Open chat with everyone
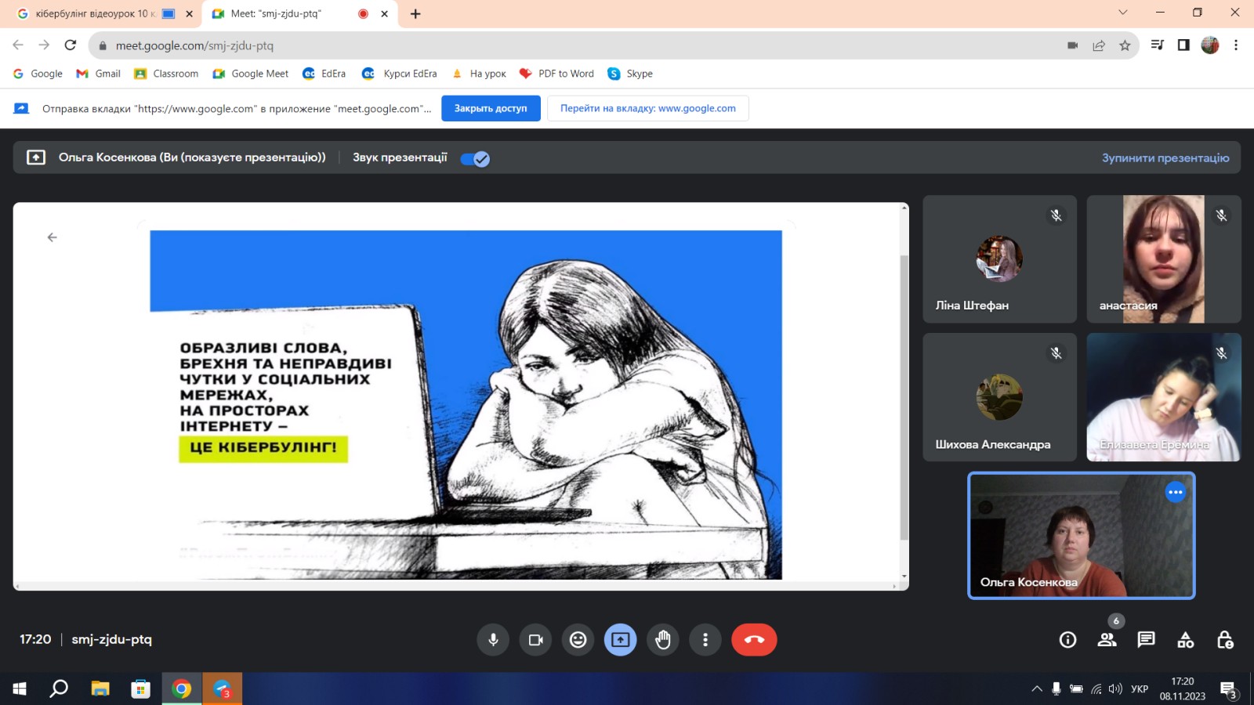The image size is (1254, 705). pyautogui.click(x=1146, y=640)
